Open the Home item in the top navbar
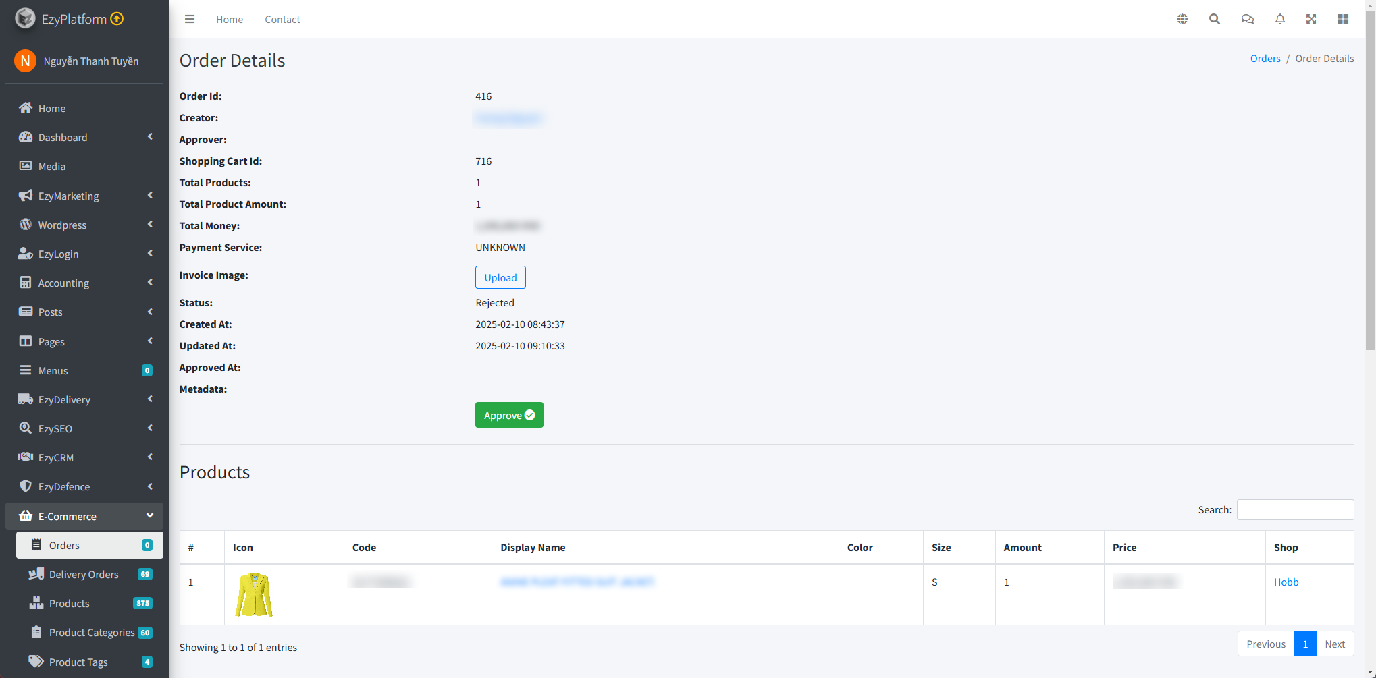This screenshot has width=1376, height=678. coord(230,20)
